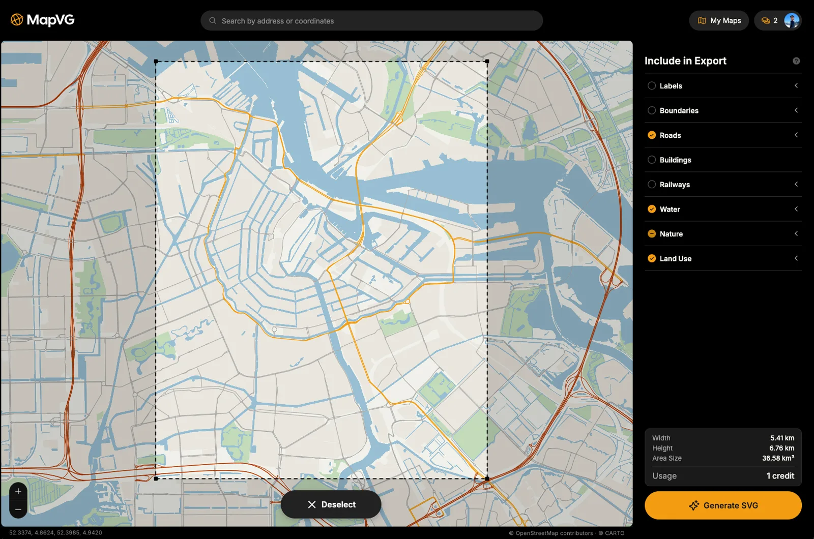This screenshot has height=539, width=814.
Task: Open the user profile avatar
Action: coord(792,21)
